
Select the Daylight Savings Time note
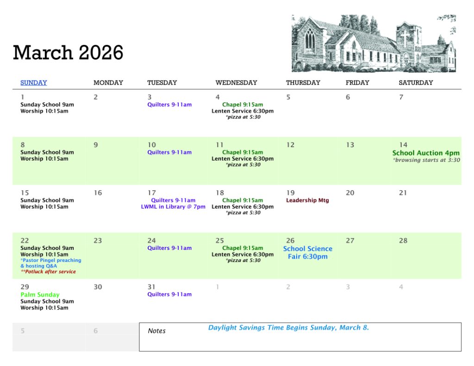tap(288, 328)
